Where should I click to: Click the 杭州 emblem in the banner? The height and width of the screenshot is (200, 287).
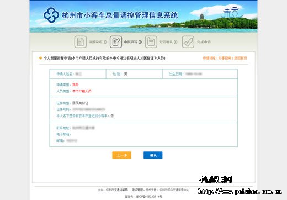click(232, 13)
